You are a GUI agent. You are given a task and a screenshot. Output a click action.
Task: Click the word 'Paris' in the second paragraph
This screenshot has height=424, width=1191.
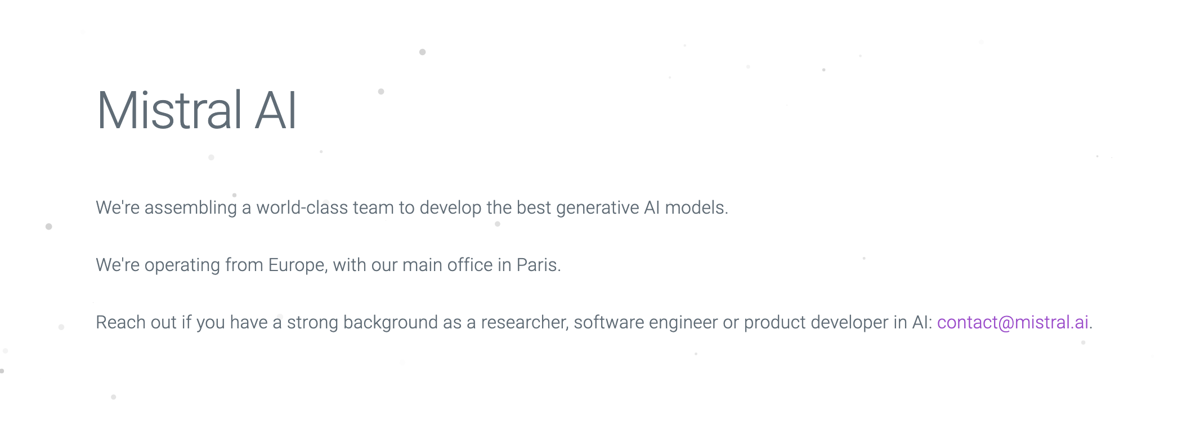pos(536,265)
